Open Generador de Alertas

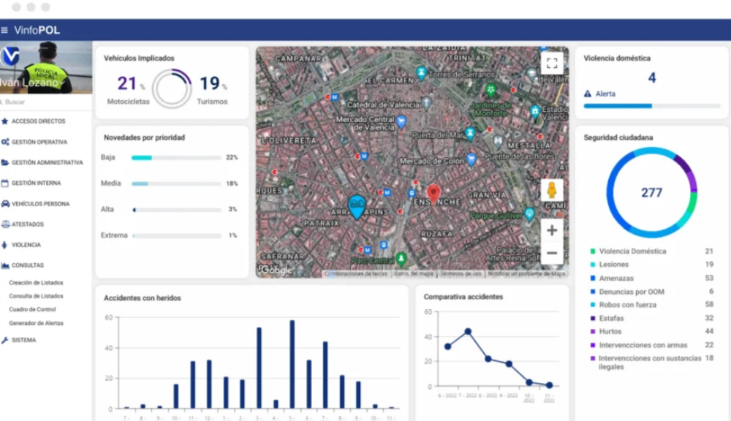(36, 322)
